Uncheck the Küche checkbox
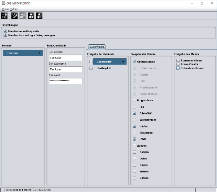217x192 pixels. [134, 126]
